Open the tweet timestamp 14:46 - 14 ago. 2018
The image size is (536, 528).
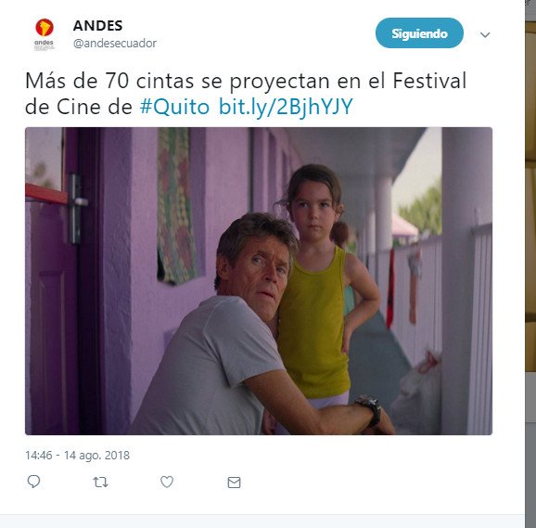(78, 456)
